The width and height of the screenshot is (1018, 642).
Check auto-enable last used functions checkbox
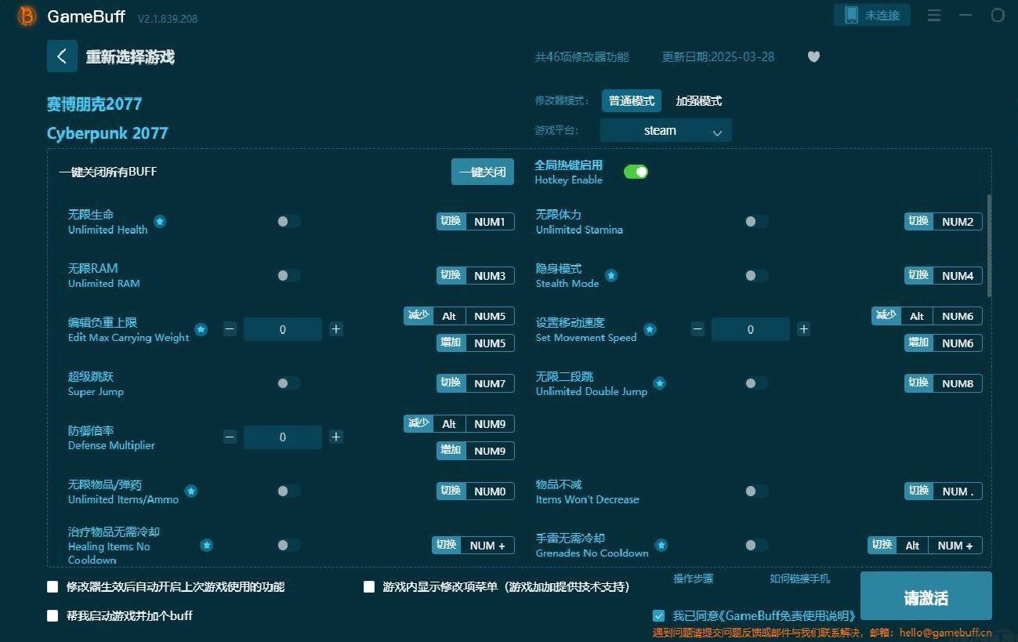point(53,586)
